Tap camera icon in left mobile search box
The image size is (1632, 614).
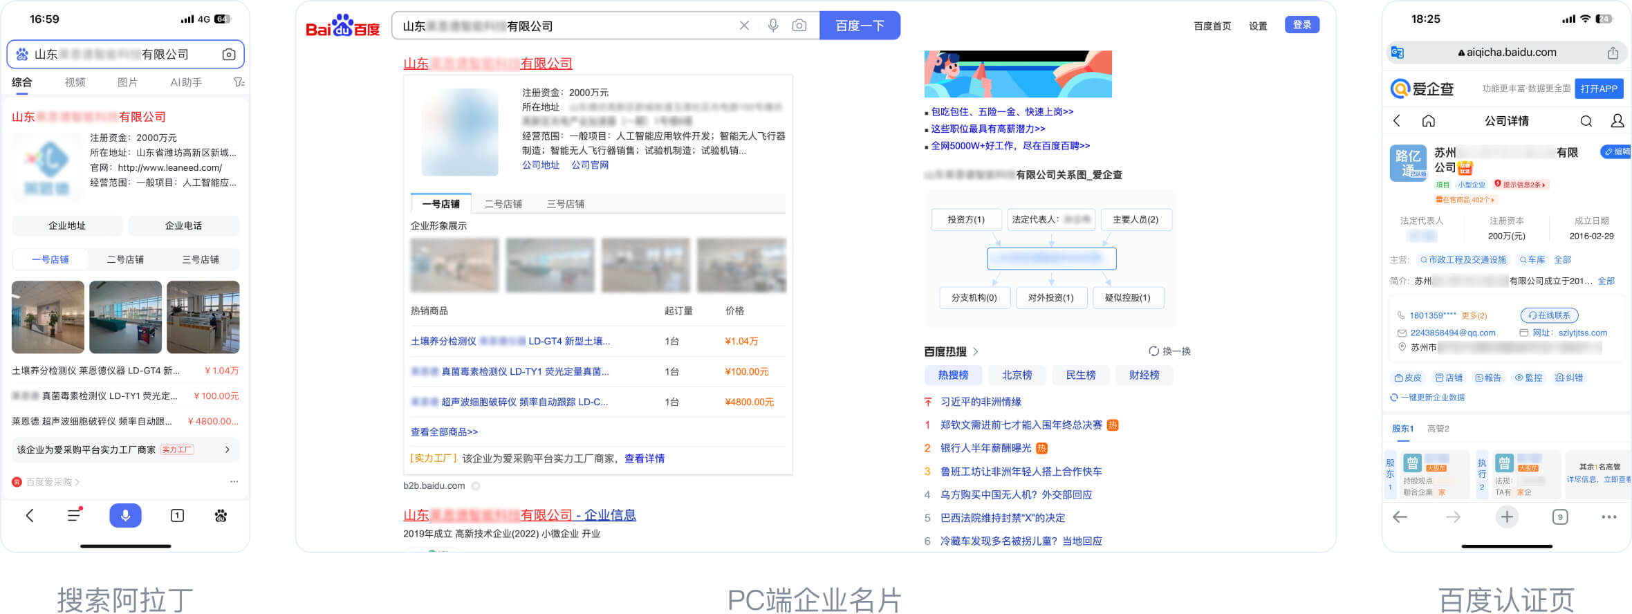(x=229, y=55)
